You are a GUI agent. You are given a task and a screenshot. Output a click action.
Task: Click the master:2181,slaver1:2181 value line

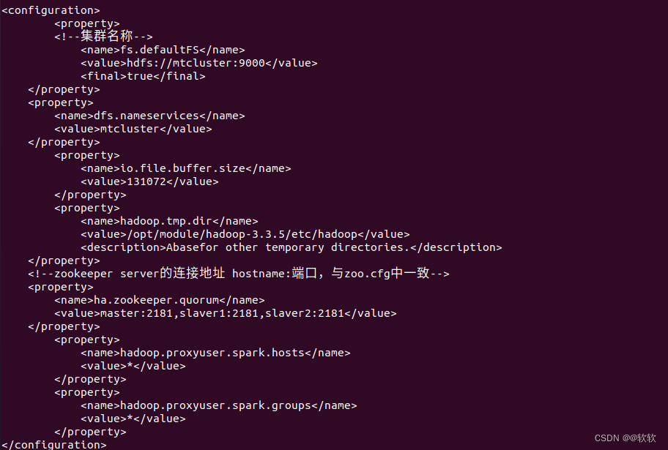[226, 314]
